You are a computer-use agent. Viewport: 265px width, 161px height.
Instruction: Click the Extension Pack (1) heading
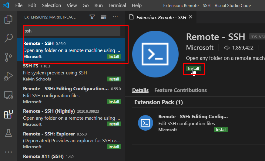159,102
